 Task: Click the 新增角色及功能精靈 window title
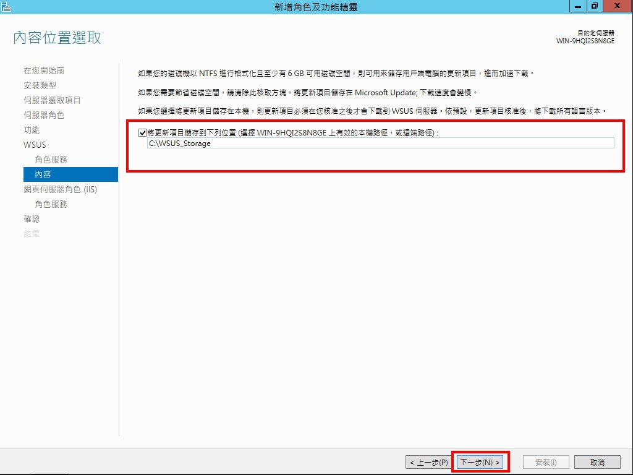tap(316, 7)
